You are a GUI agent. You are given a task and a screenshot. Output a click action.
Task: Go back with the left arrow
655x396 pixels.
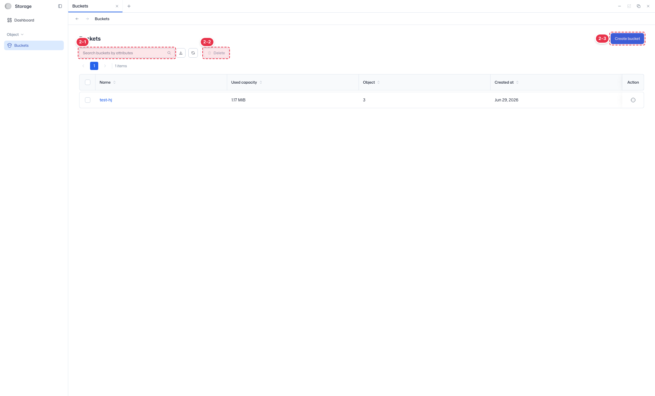[77, 19]
